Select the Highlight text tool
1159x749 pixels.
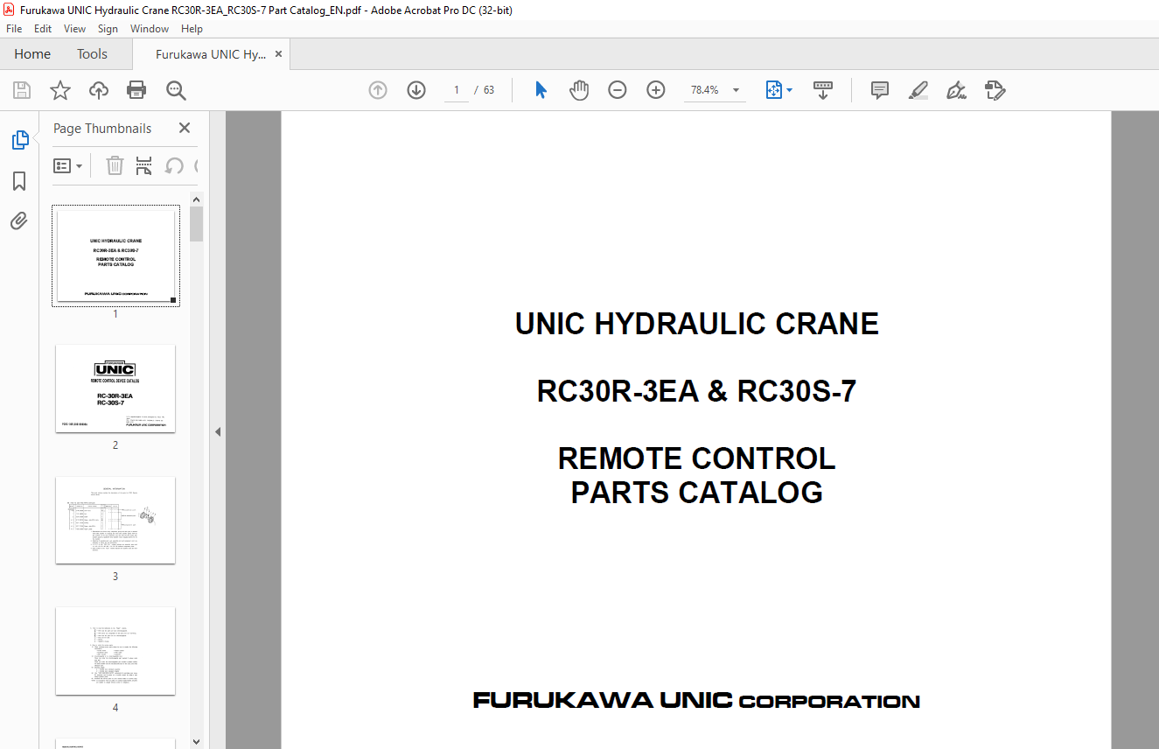[918, 90]
